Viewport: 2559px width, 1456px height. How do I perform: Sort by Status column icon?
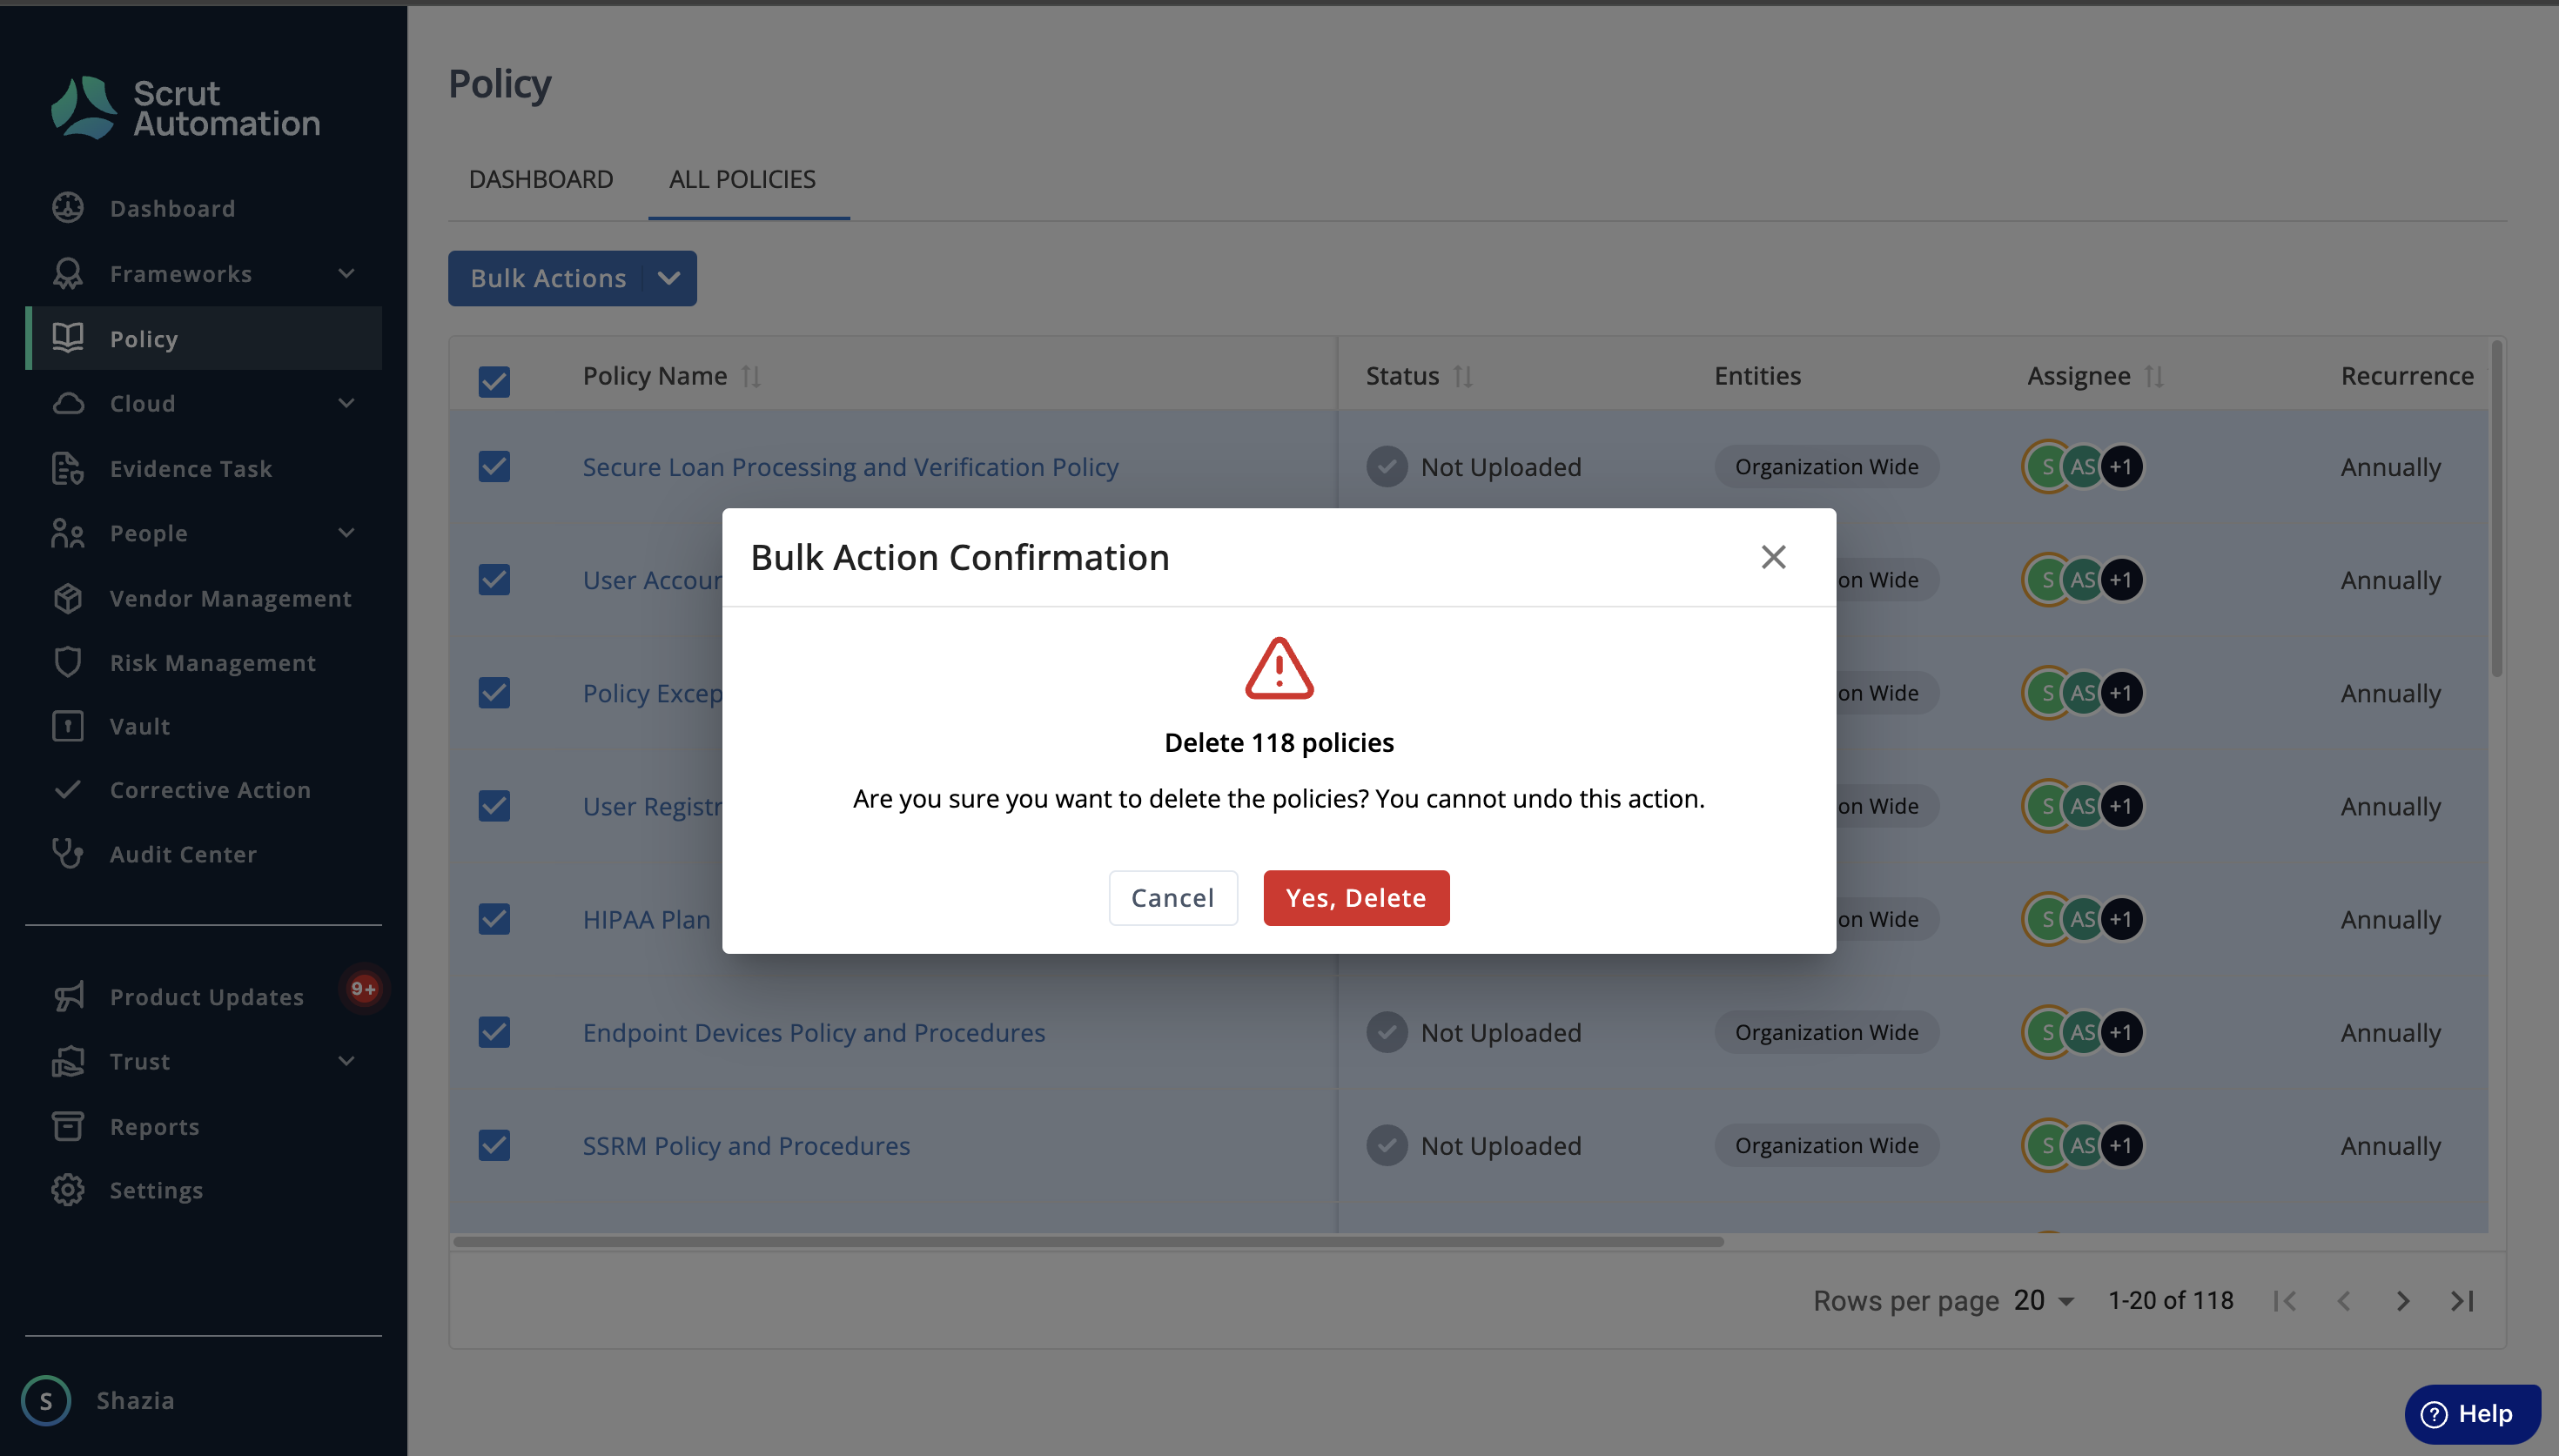[1463, 376]
